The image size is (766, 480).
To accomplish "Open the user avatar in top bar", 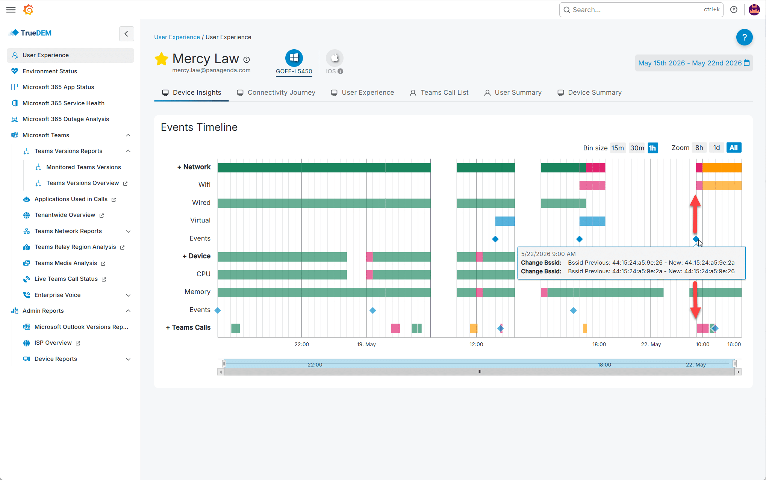I will 754,10.
